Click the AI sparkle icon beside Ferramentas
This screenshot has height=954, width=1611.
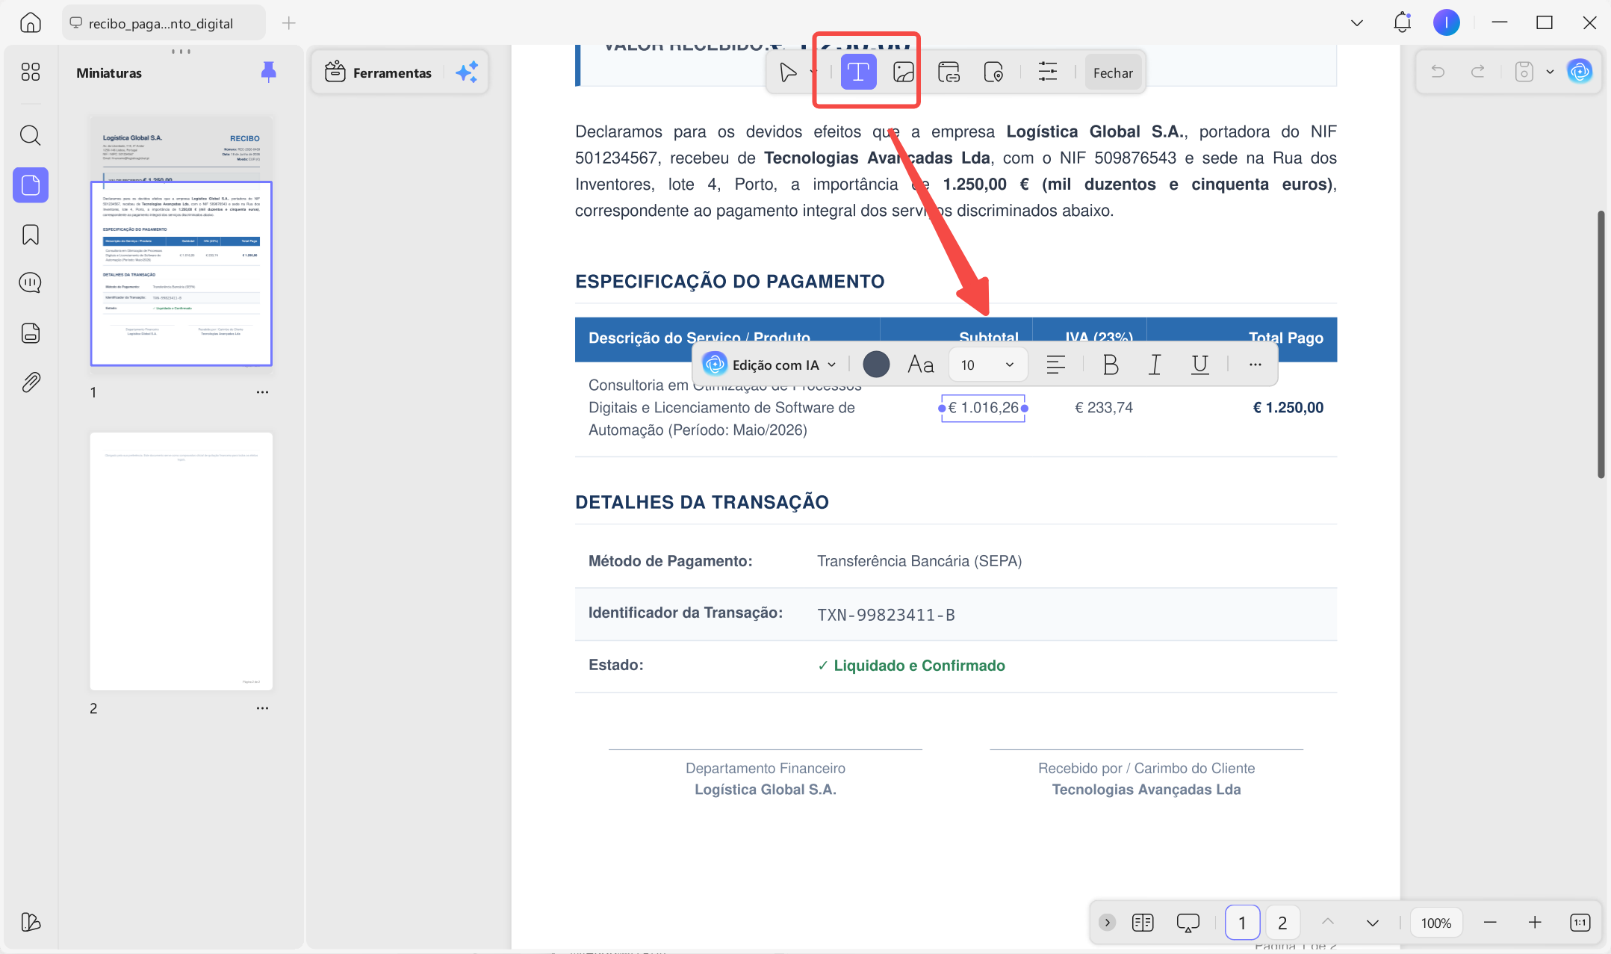coord(467,72)
